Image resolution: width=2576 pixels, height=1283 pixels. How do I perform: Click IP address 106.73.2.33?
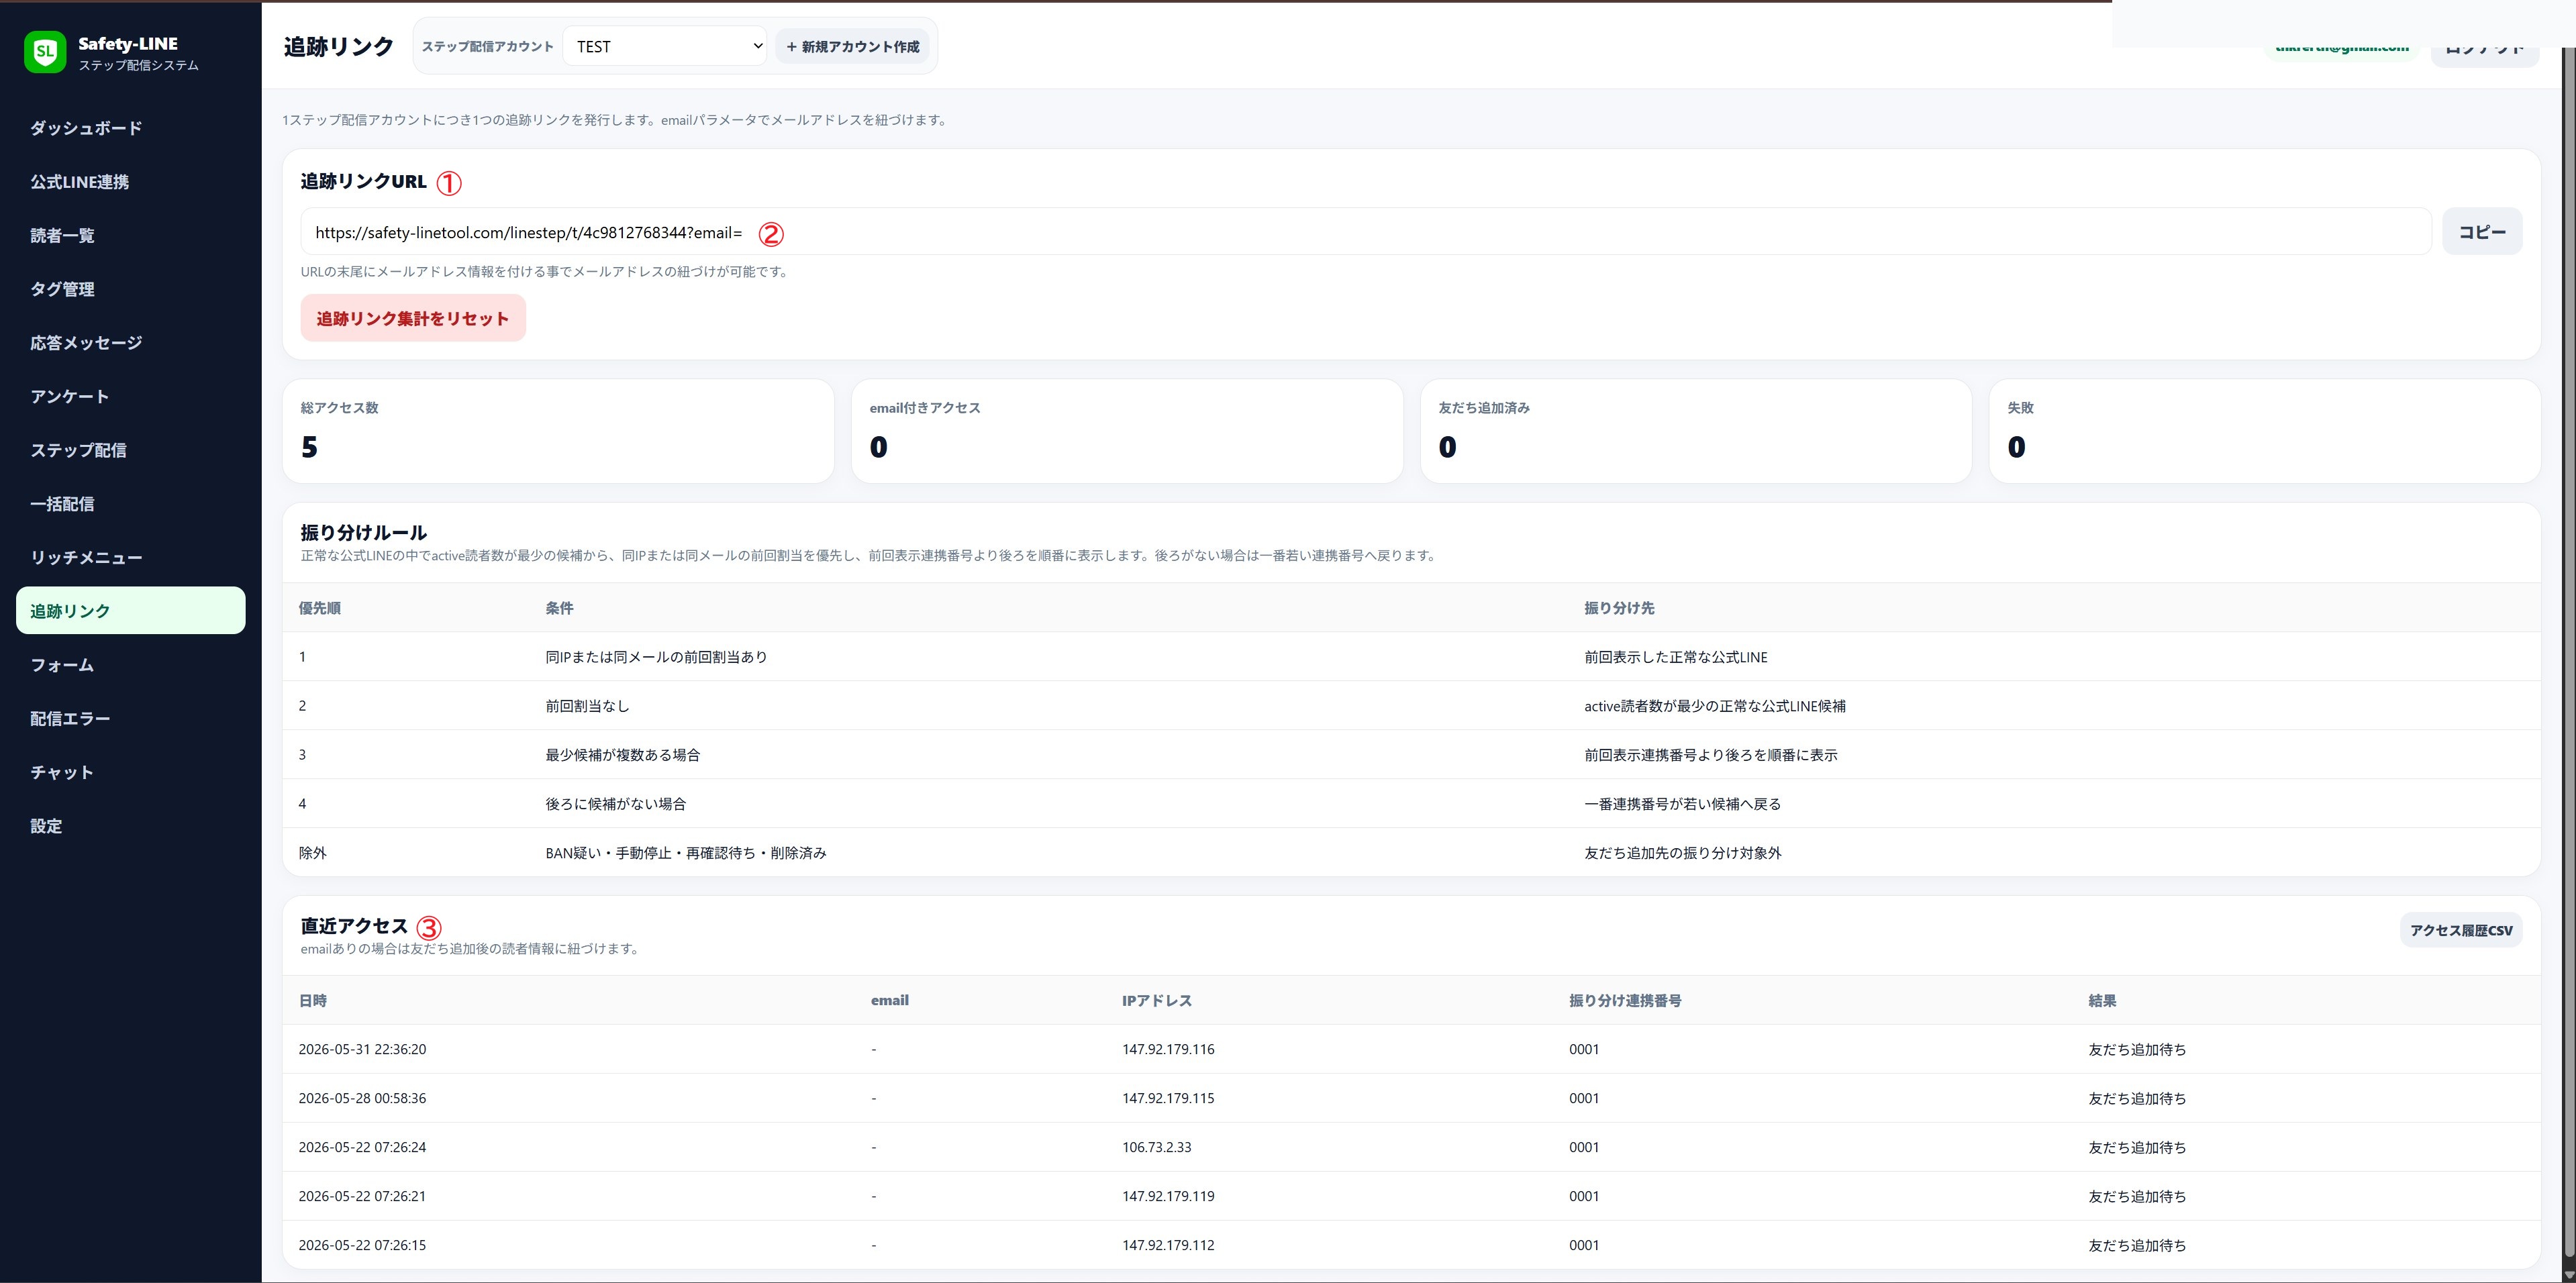1157,1147
